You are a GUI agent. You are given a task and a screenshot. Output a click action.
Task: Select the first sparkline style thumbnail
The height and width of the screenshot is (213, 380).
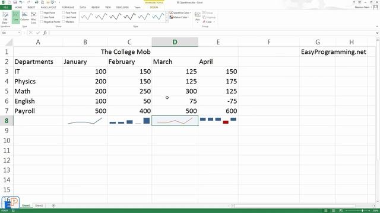coord(87,17)
